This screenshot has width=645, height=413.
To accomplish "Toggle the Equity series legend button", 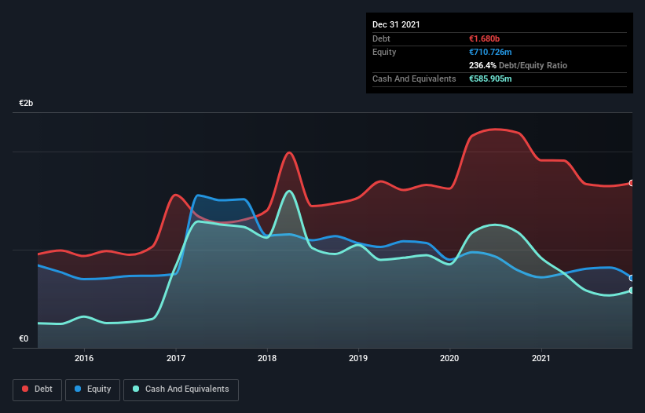I will [93, 389].
